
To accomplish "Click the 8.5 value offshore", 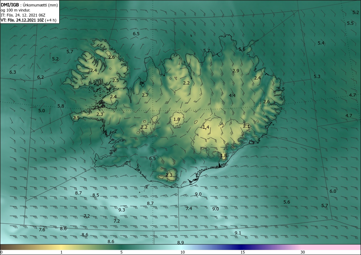I will [96, 195].
